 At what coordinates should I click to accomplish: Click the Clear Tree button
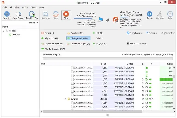click(168, 33)
